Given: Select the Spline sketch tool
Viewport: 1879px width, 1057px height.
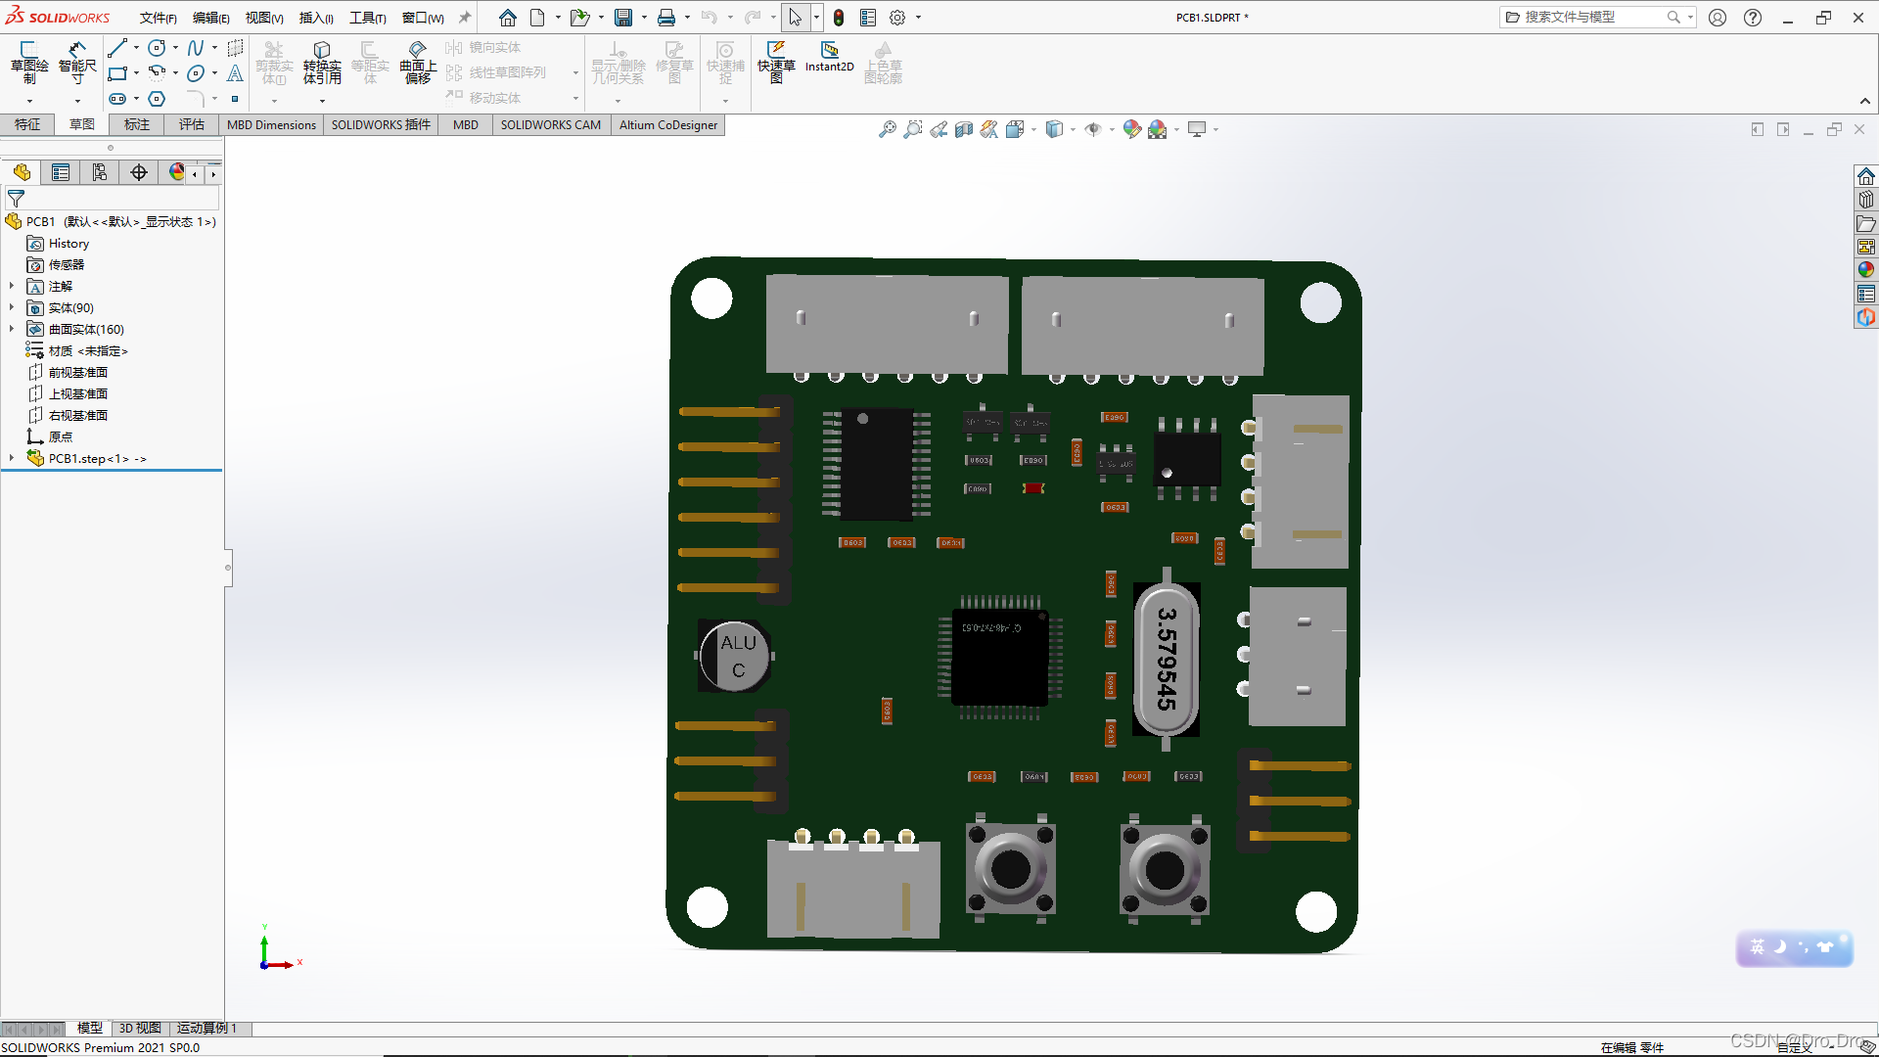Looking at the screenshot, I should pos(196,48).
